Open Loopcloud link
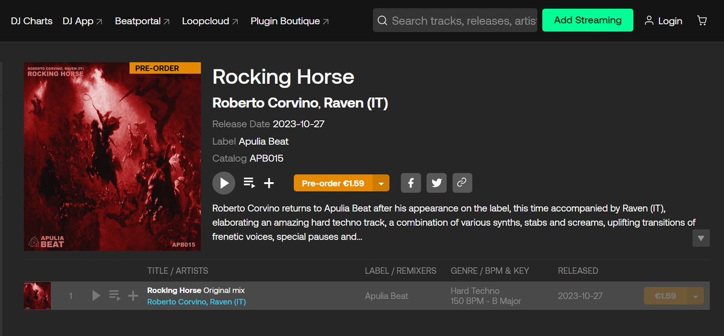This screenshot has width=724, height=336. pos(211,21)
